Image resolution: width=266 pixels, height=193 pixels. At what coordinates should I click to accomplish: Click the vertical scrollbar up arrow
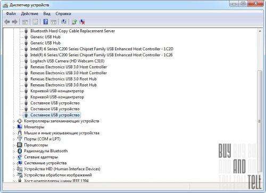click(260, 31)
